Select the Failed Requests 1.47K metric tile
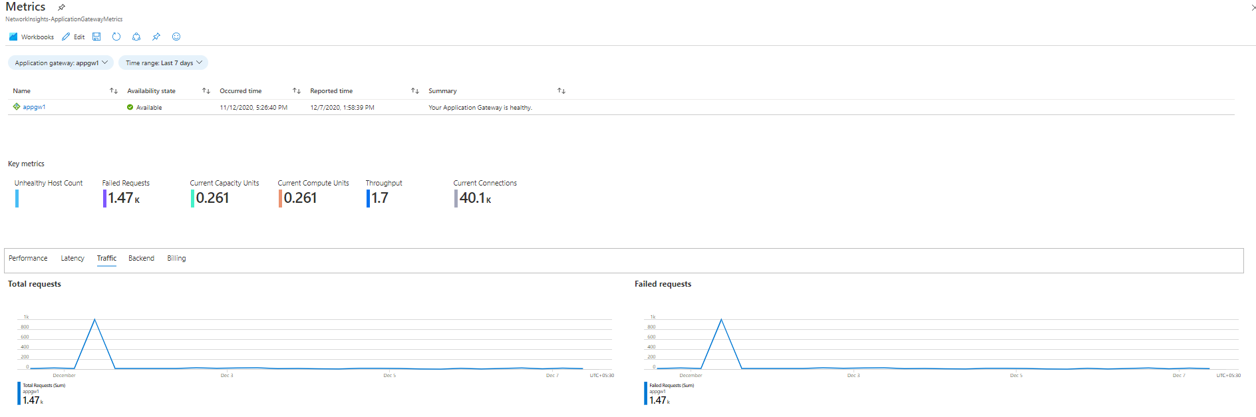1256x417 pixels. 126,193
